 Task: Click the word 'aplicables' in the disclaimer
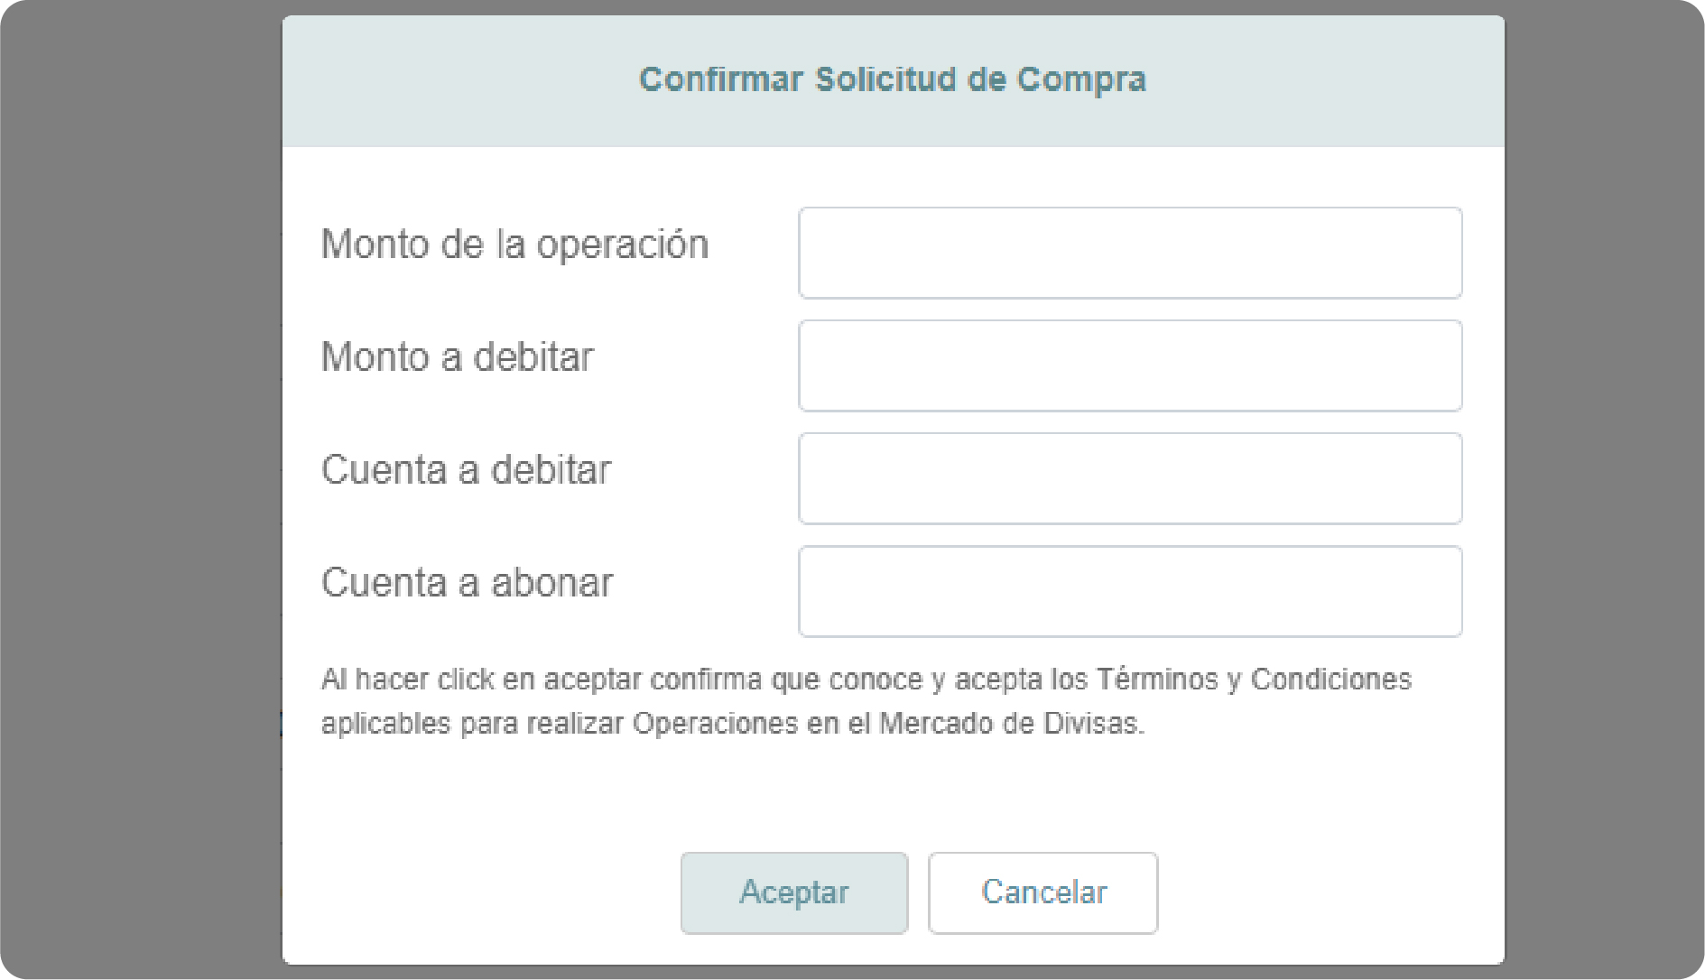(385, 724)
